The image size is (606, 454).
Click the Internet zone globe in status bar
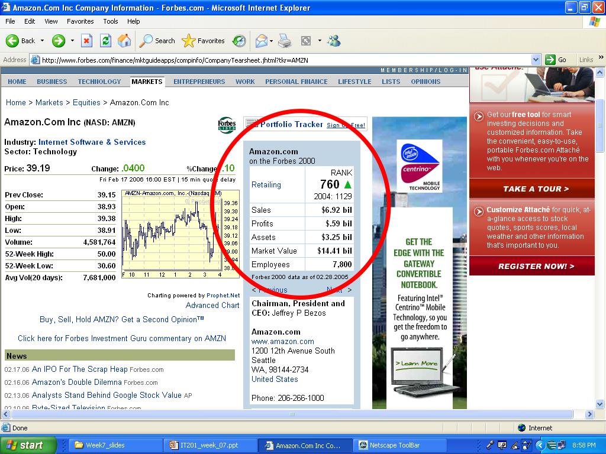pyautogui.click(x=522, y=428)
